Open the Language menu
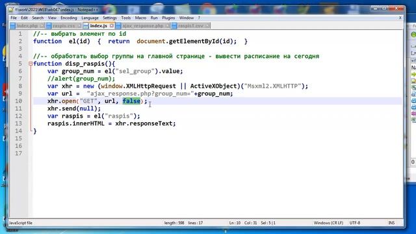Screen dimensions: 416x234 (x=90, y=18)
